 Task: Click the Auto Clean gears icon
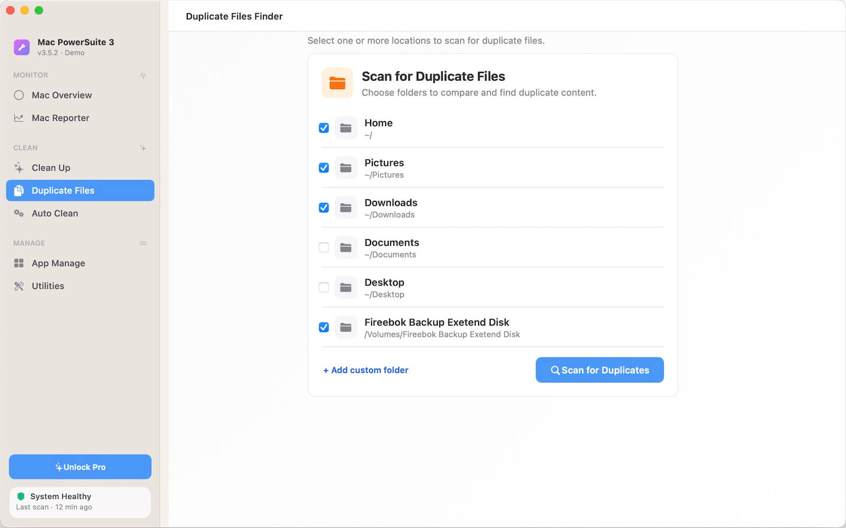[x=19, y=213]
